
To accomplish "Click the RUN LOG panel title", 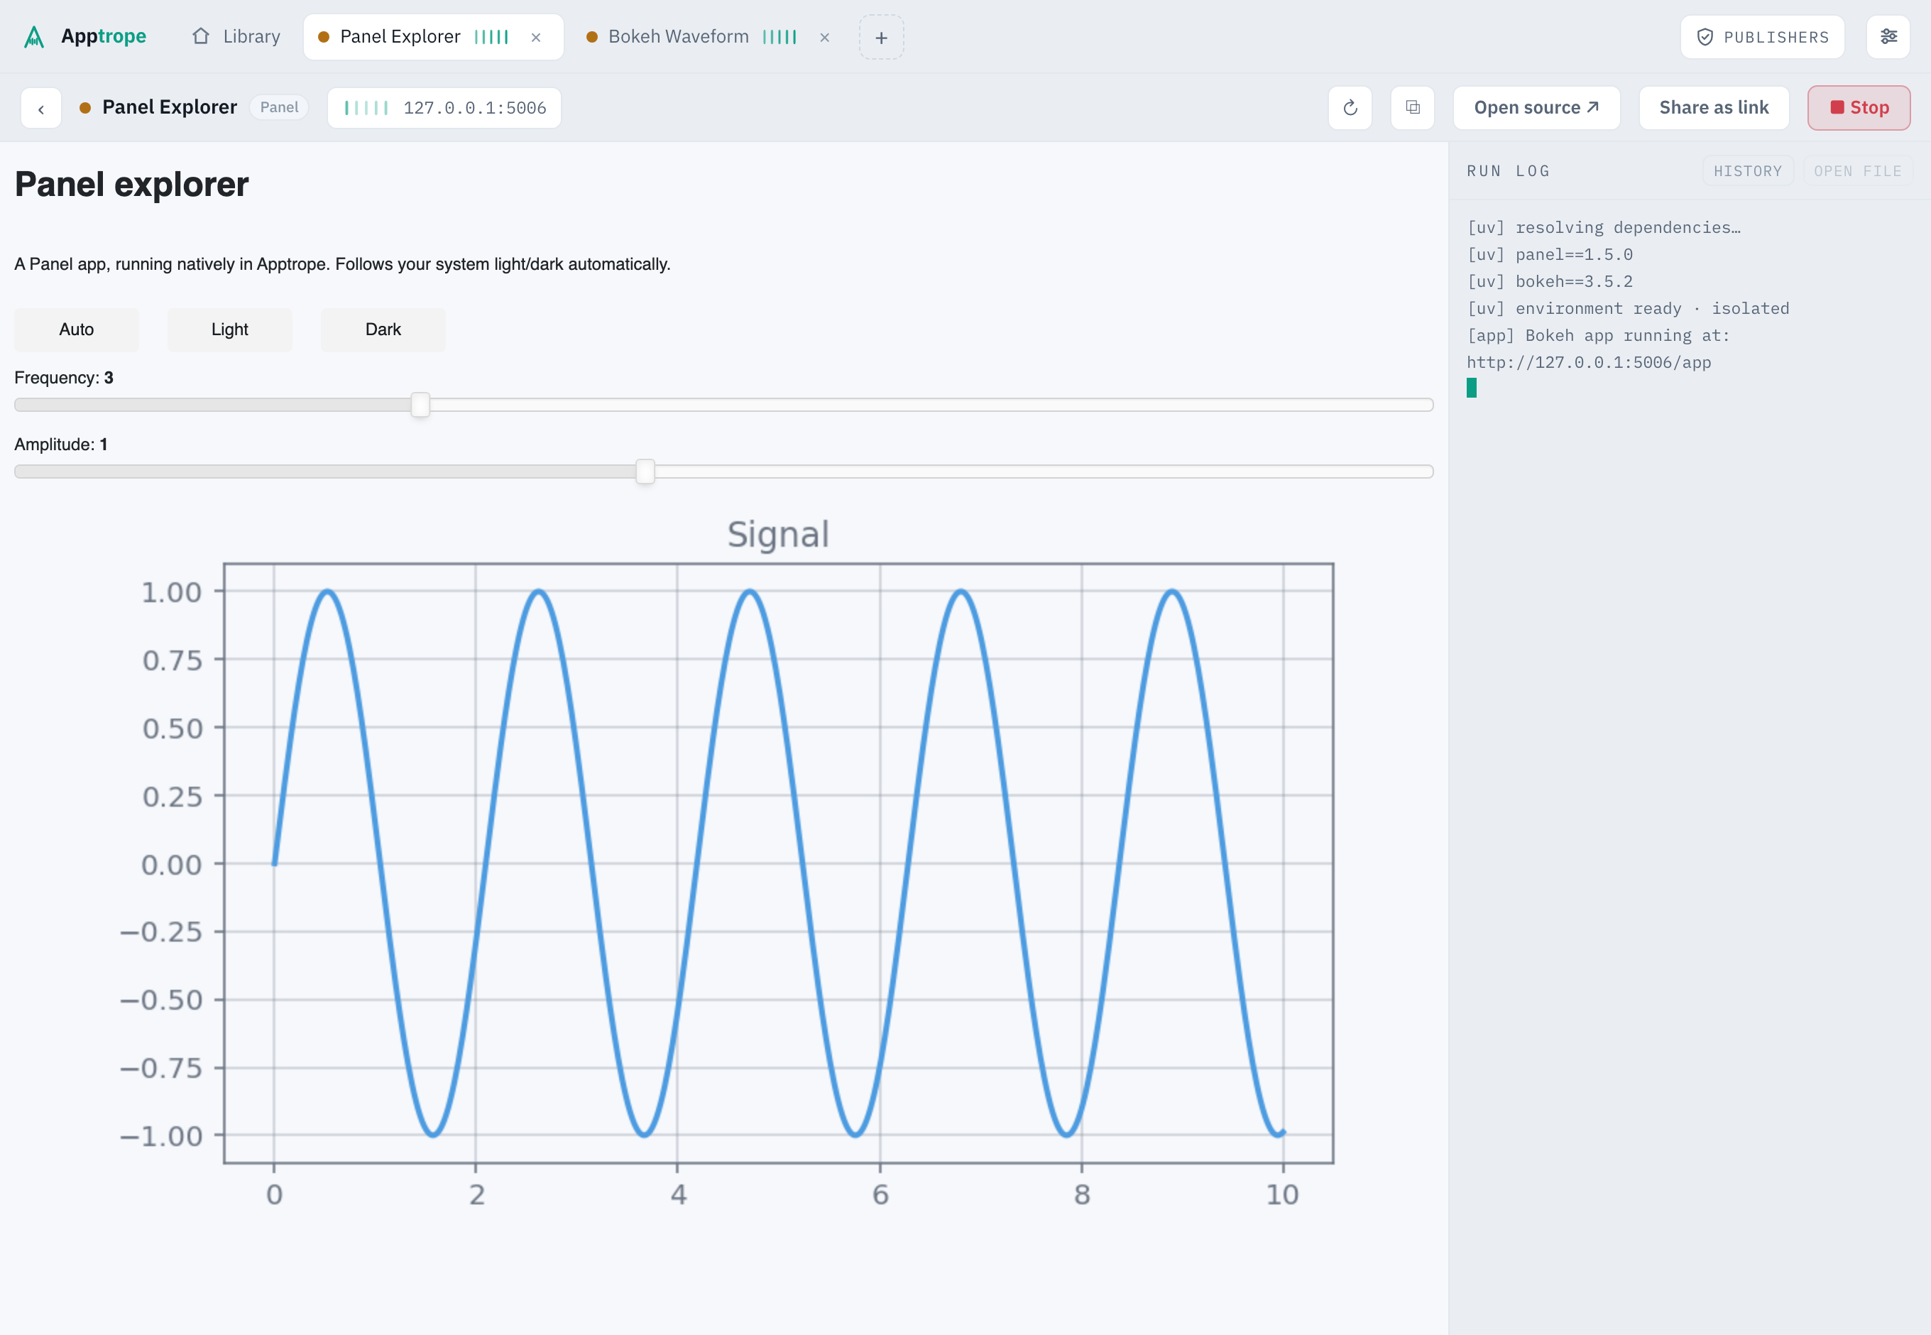I will [x=1509, y=171].
